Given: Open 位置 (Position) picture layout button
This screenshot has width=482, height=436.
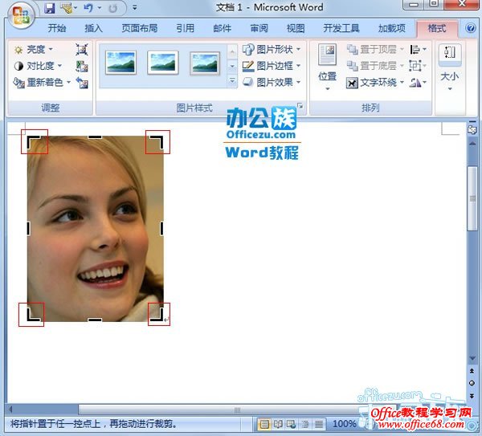Looking at the screenshot, I should (327, 65).
